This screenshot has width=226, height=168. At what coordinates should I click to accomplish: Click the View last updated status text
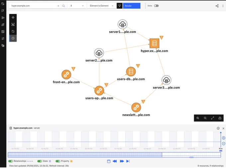[39, 166]
